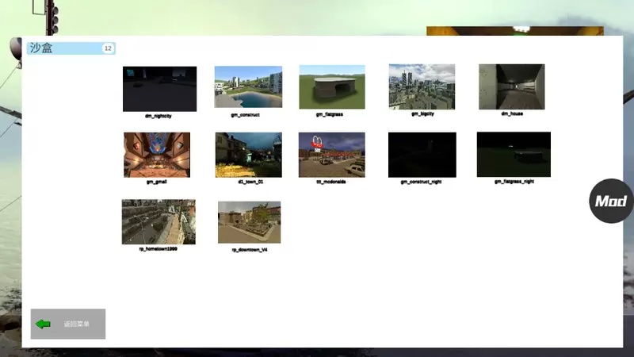The height and width of the screenshot is (357, 634).
Task: Choose the rp_hometown1999 map
Action: (x=158, y=221)
